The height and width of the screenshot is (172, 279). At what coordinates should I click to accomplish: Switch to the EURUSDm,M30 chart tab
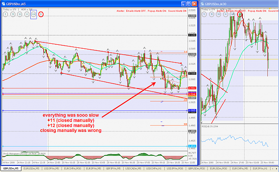tap(218, 168)
